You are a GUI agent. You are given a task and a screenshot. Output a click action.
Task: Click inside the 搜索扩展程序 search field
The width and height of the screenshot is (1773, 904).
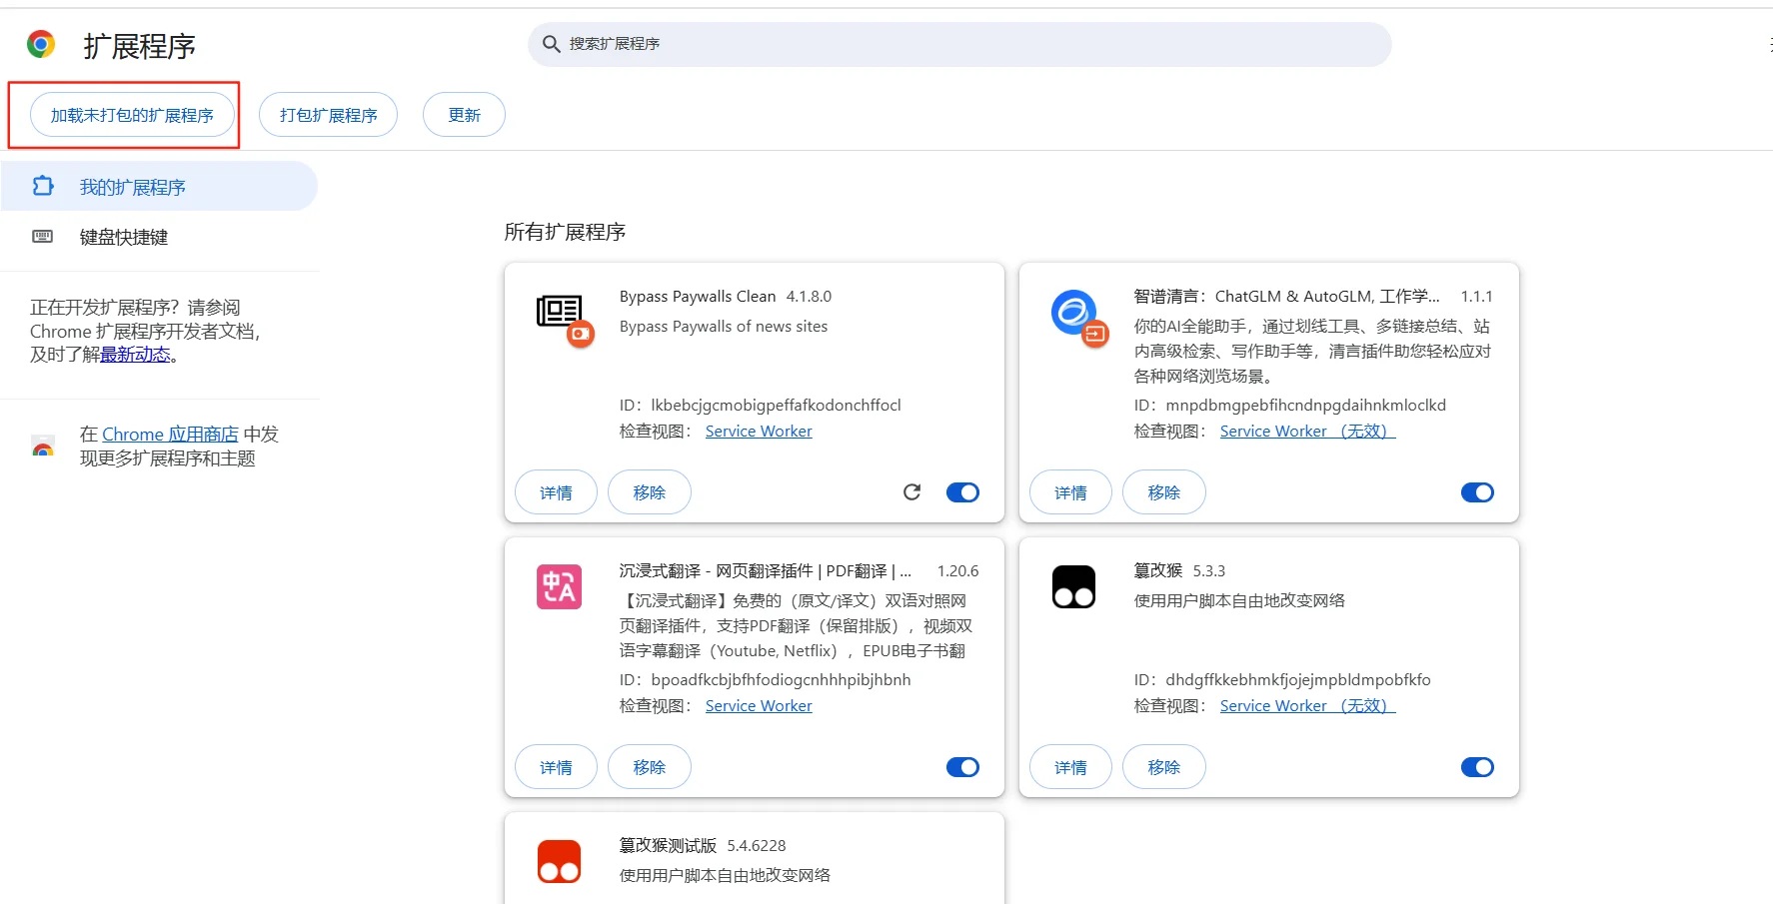[899, 44]
